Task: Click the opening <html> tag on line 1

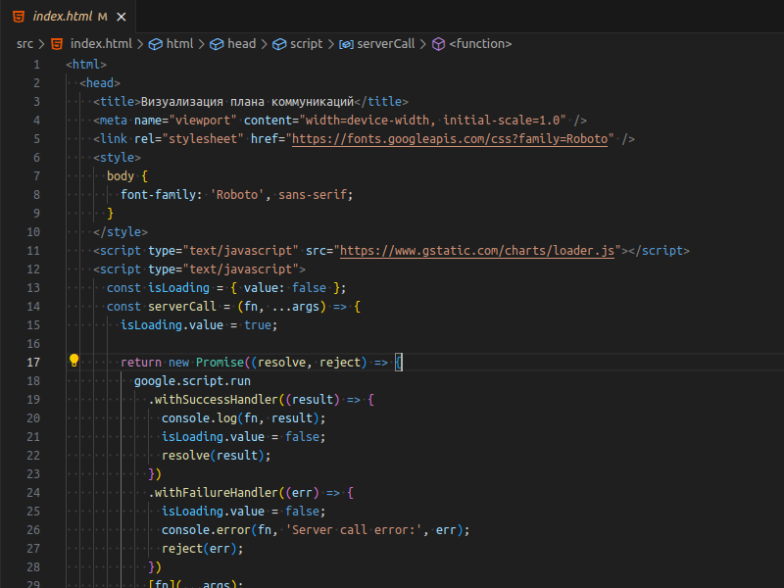Action: (86, 65)
